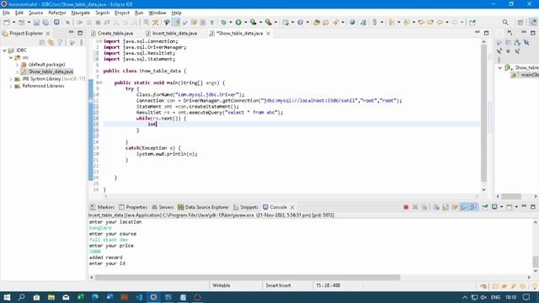Click the Open Type icon in toolbar
This screenshot has width=539, height=303.
point(317,23)
